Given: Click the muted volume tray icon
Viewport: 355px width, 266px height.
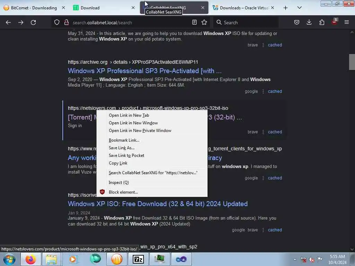Looking at the screenshot, I should click(x=312, y=260).
